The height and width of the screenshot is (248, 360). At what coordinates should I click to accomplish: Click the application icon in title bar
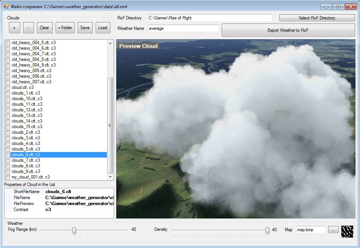click(6, 6)
